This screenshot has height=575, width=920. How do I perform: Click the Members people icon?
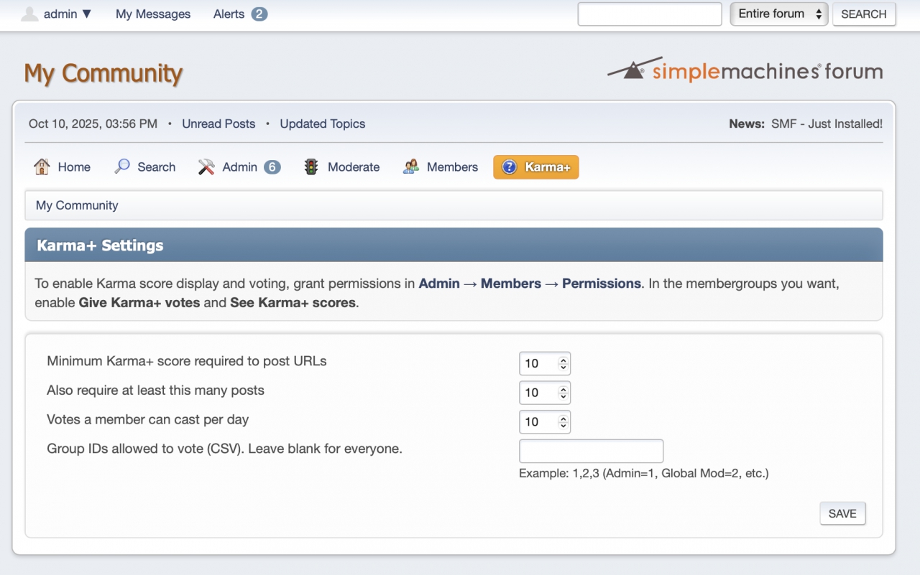(410, 167)
